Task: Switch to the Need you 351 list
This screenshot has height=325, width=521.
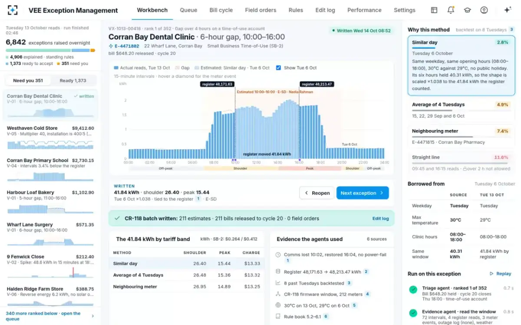Action: pos(28,81)
